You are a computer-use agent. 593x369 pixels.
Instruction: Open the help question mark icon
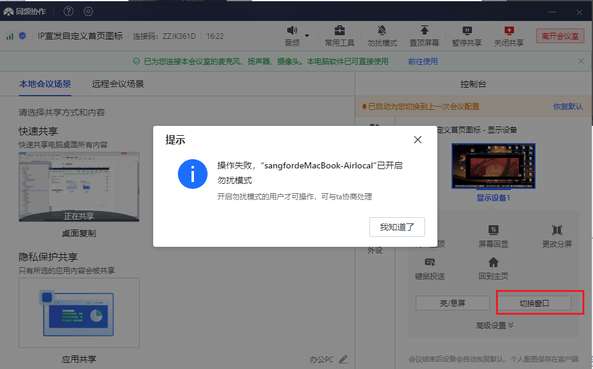[69, 11]
